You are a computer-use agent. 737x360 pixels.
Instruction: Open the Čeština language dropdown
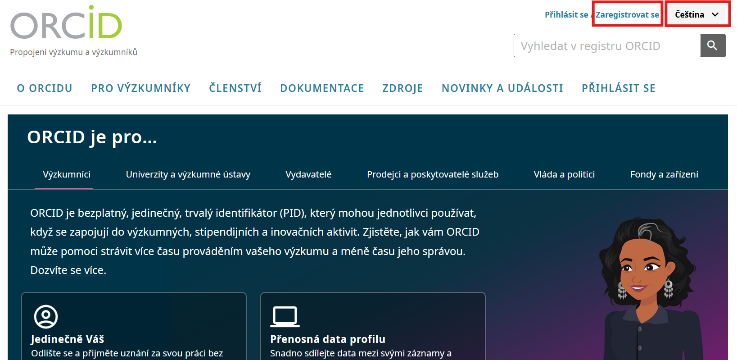pos(697,14)
